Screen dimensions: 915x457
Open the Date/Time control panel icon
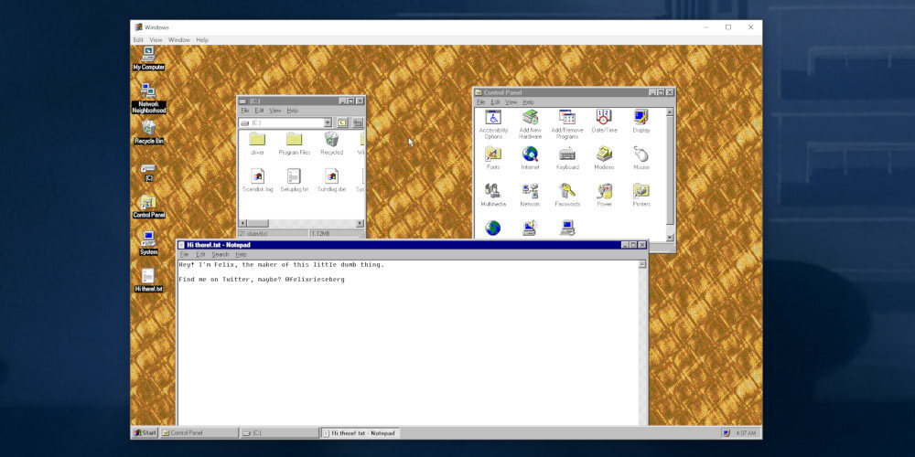pyautogui.click(x=604, y=122)
